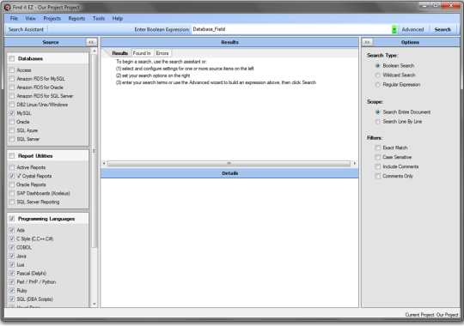Screen dimensions: 464x326
Task: Switch to the Found In tab
Action: (142, 53)
